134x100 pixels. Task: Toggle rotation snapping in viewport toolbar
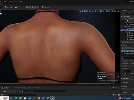pyautogui.click(x=100, y=11)
